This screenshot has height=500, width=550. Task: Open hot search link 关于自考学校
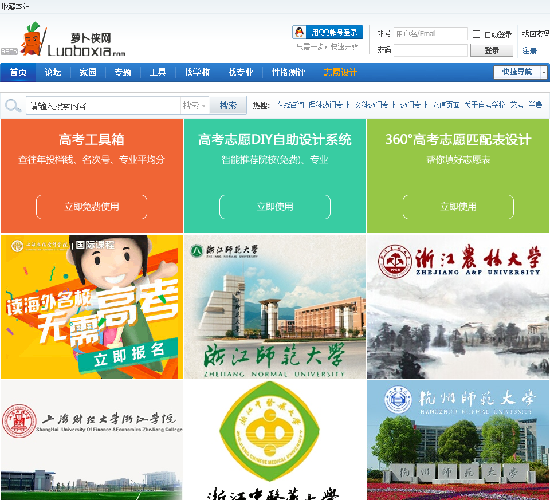[485, 105]
